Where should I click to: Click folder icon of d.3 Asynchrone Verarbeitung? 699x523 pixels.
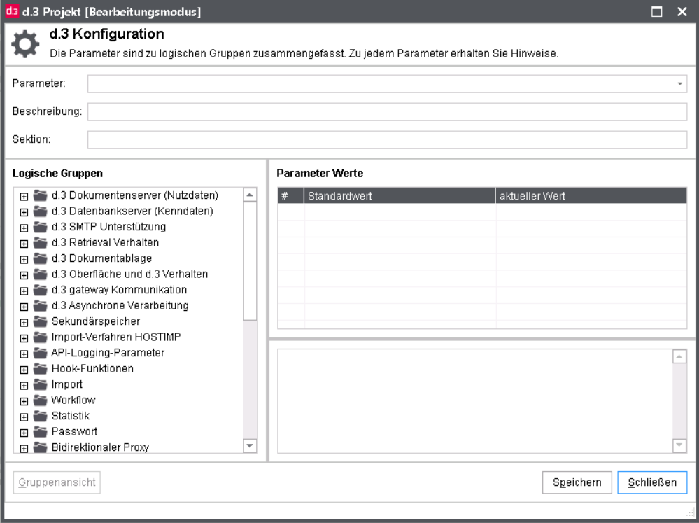(40, 306)
